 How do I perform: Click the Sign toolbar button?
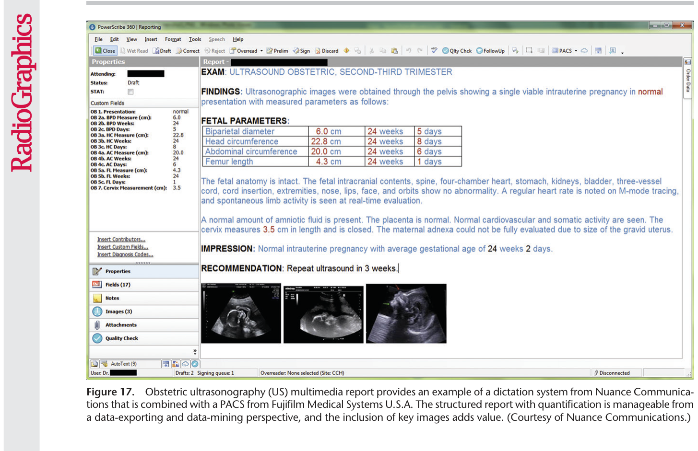pos(301,50)
